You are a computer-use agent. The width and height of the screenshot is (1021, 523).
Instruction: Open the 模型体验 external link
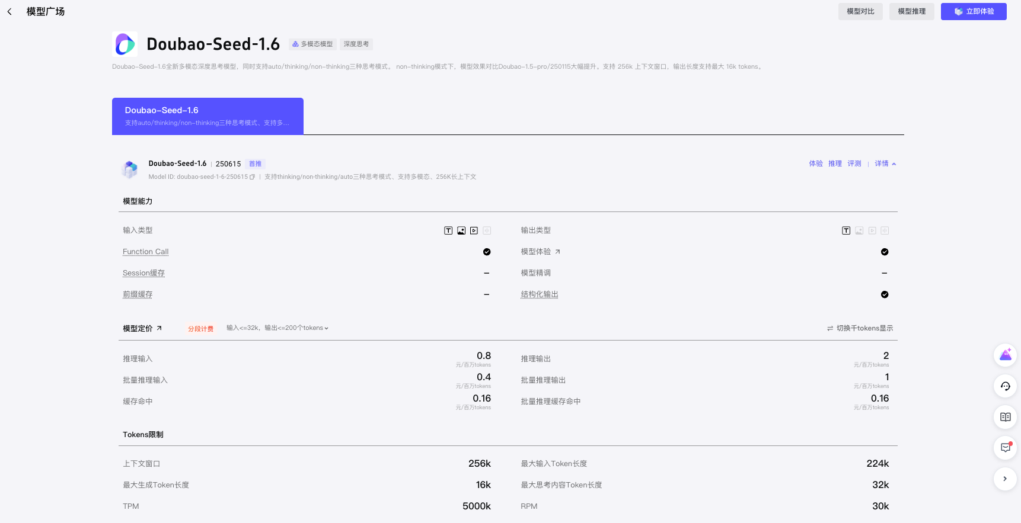coord(541,252)
